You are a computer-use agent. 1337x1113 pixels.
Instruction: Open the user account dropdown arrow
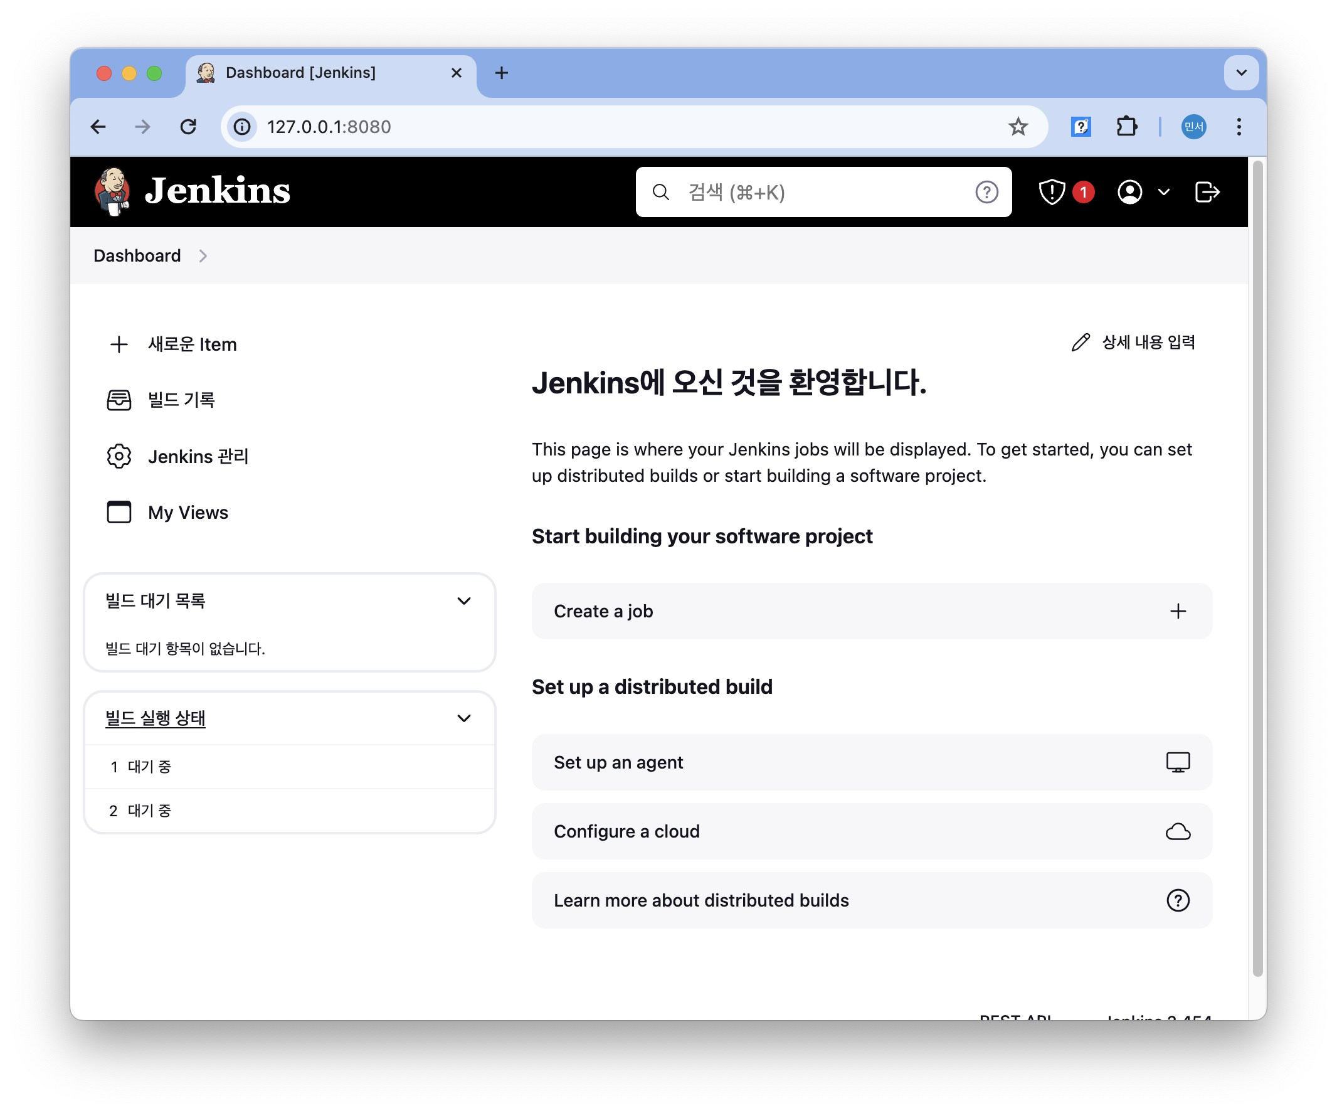(x=1164, y=192)
